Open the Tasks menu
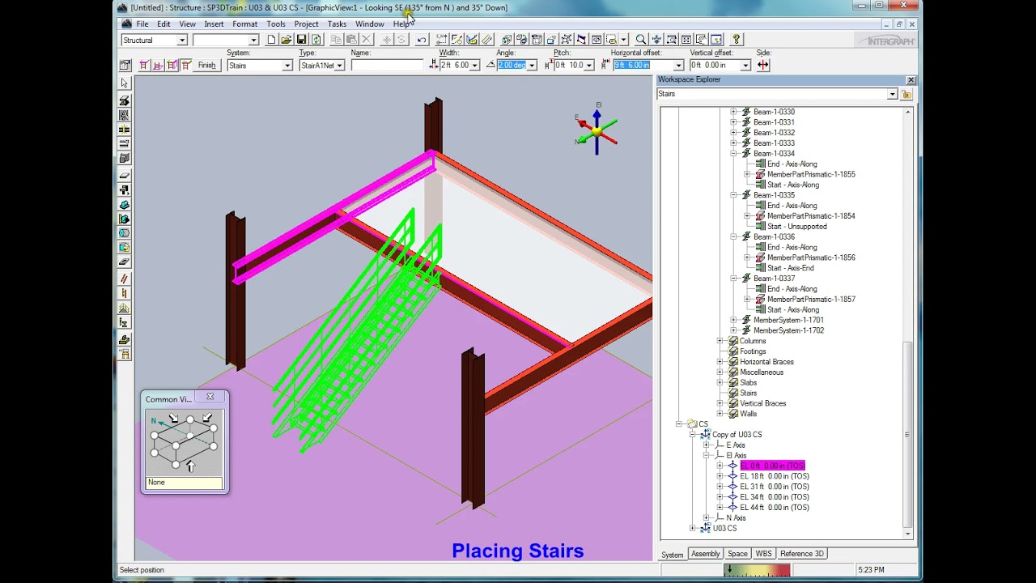The image size is (1036, 583). pyautogui.click(x=337, y=24)
